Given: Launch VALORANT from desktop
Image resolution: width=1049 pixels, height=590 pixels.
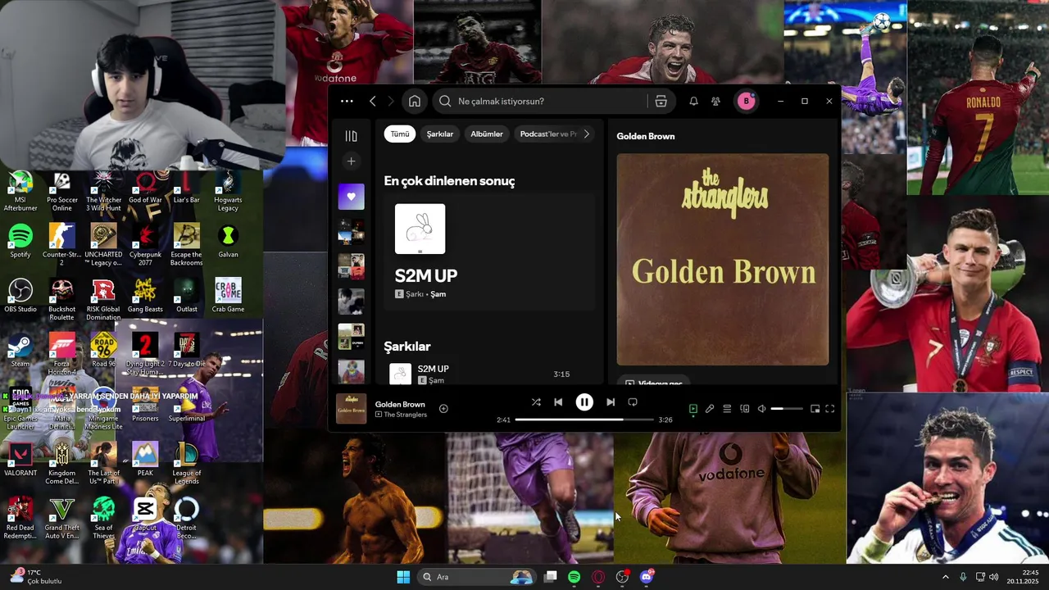Looking at the screenshot, I should click(x=20, y=459).
